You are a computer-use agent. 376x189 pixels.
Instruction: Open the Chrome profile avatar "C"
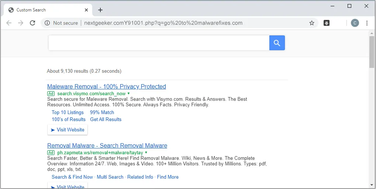coord(355,23)
